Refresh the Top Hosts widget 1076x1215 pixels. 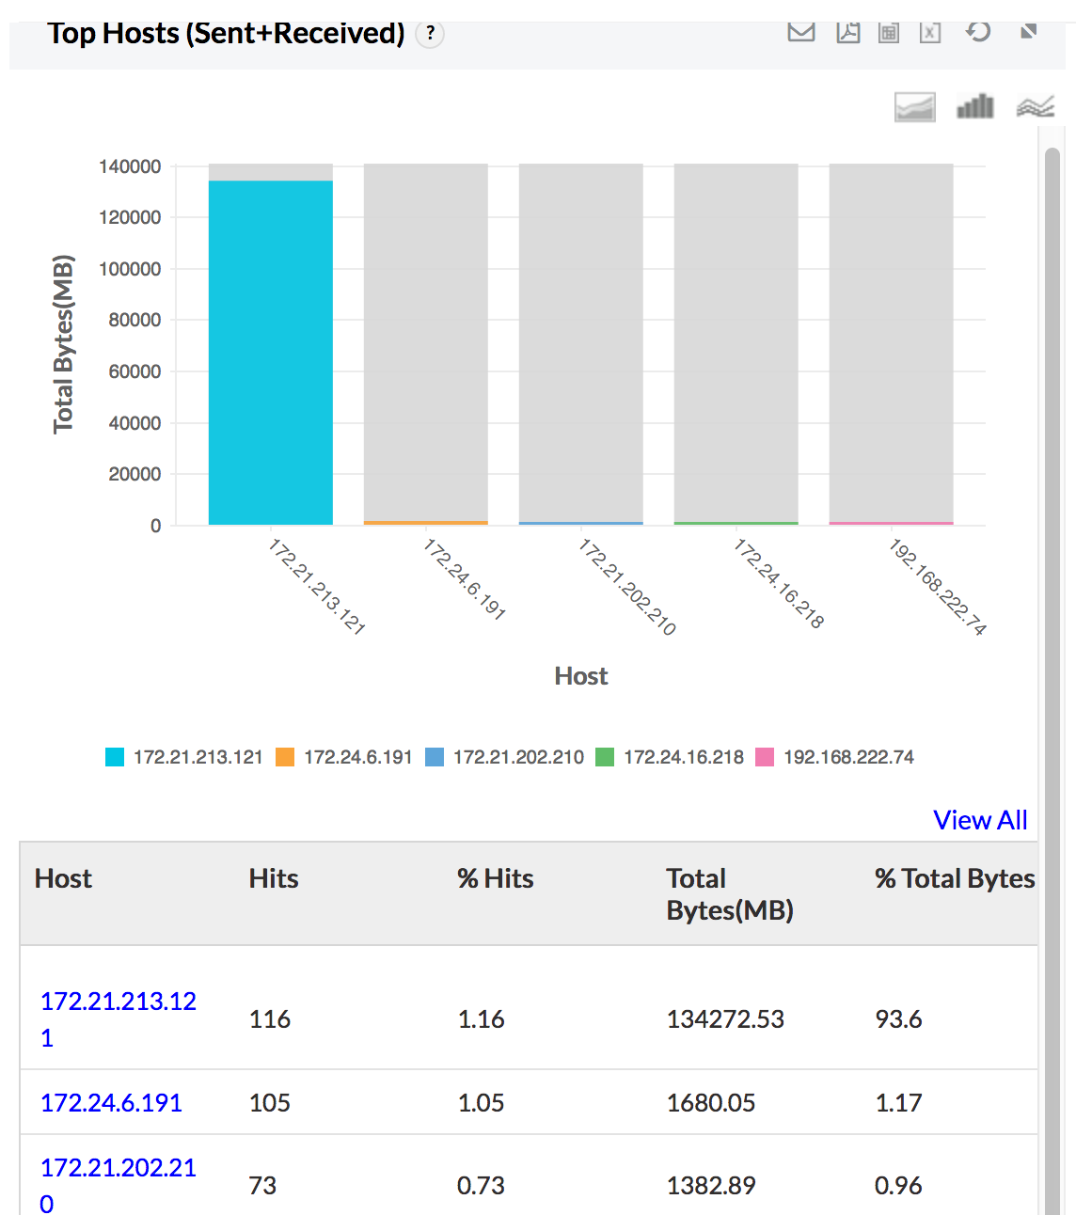pyautogui.click(x=978, y=32)
